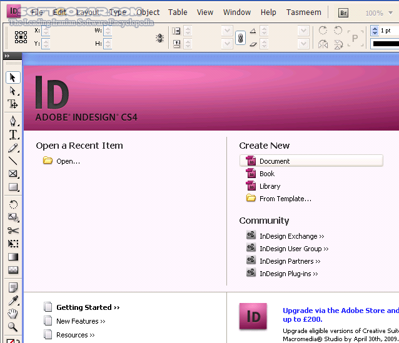The height and width of the screenshot is (343, 399).
Task: Open the Edit menu
Action: click(x=59, y=12)
